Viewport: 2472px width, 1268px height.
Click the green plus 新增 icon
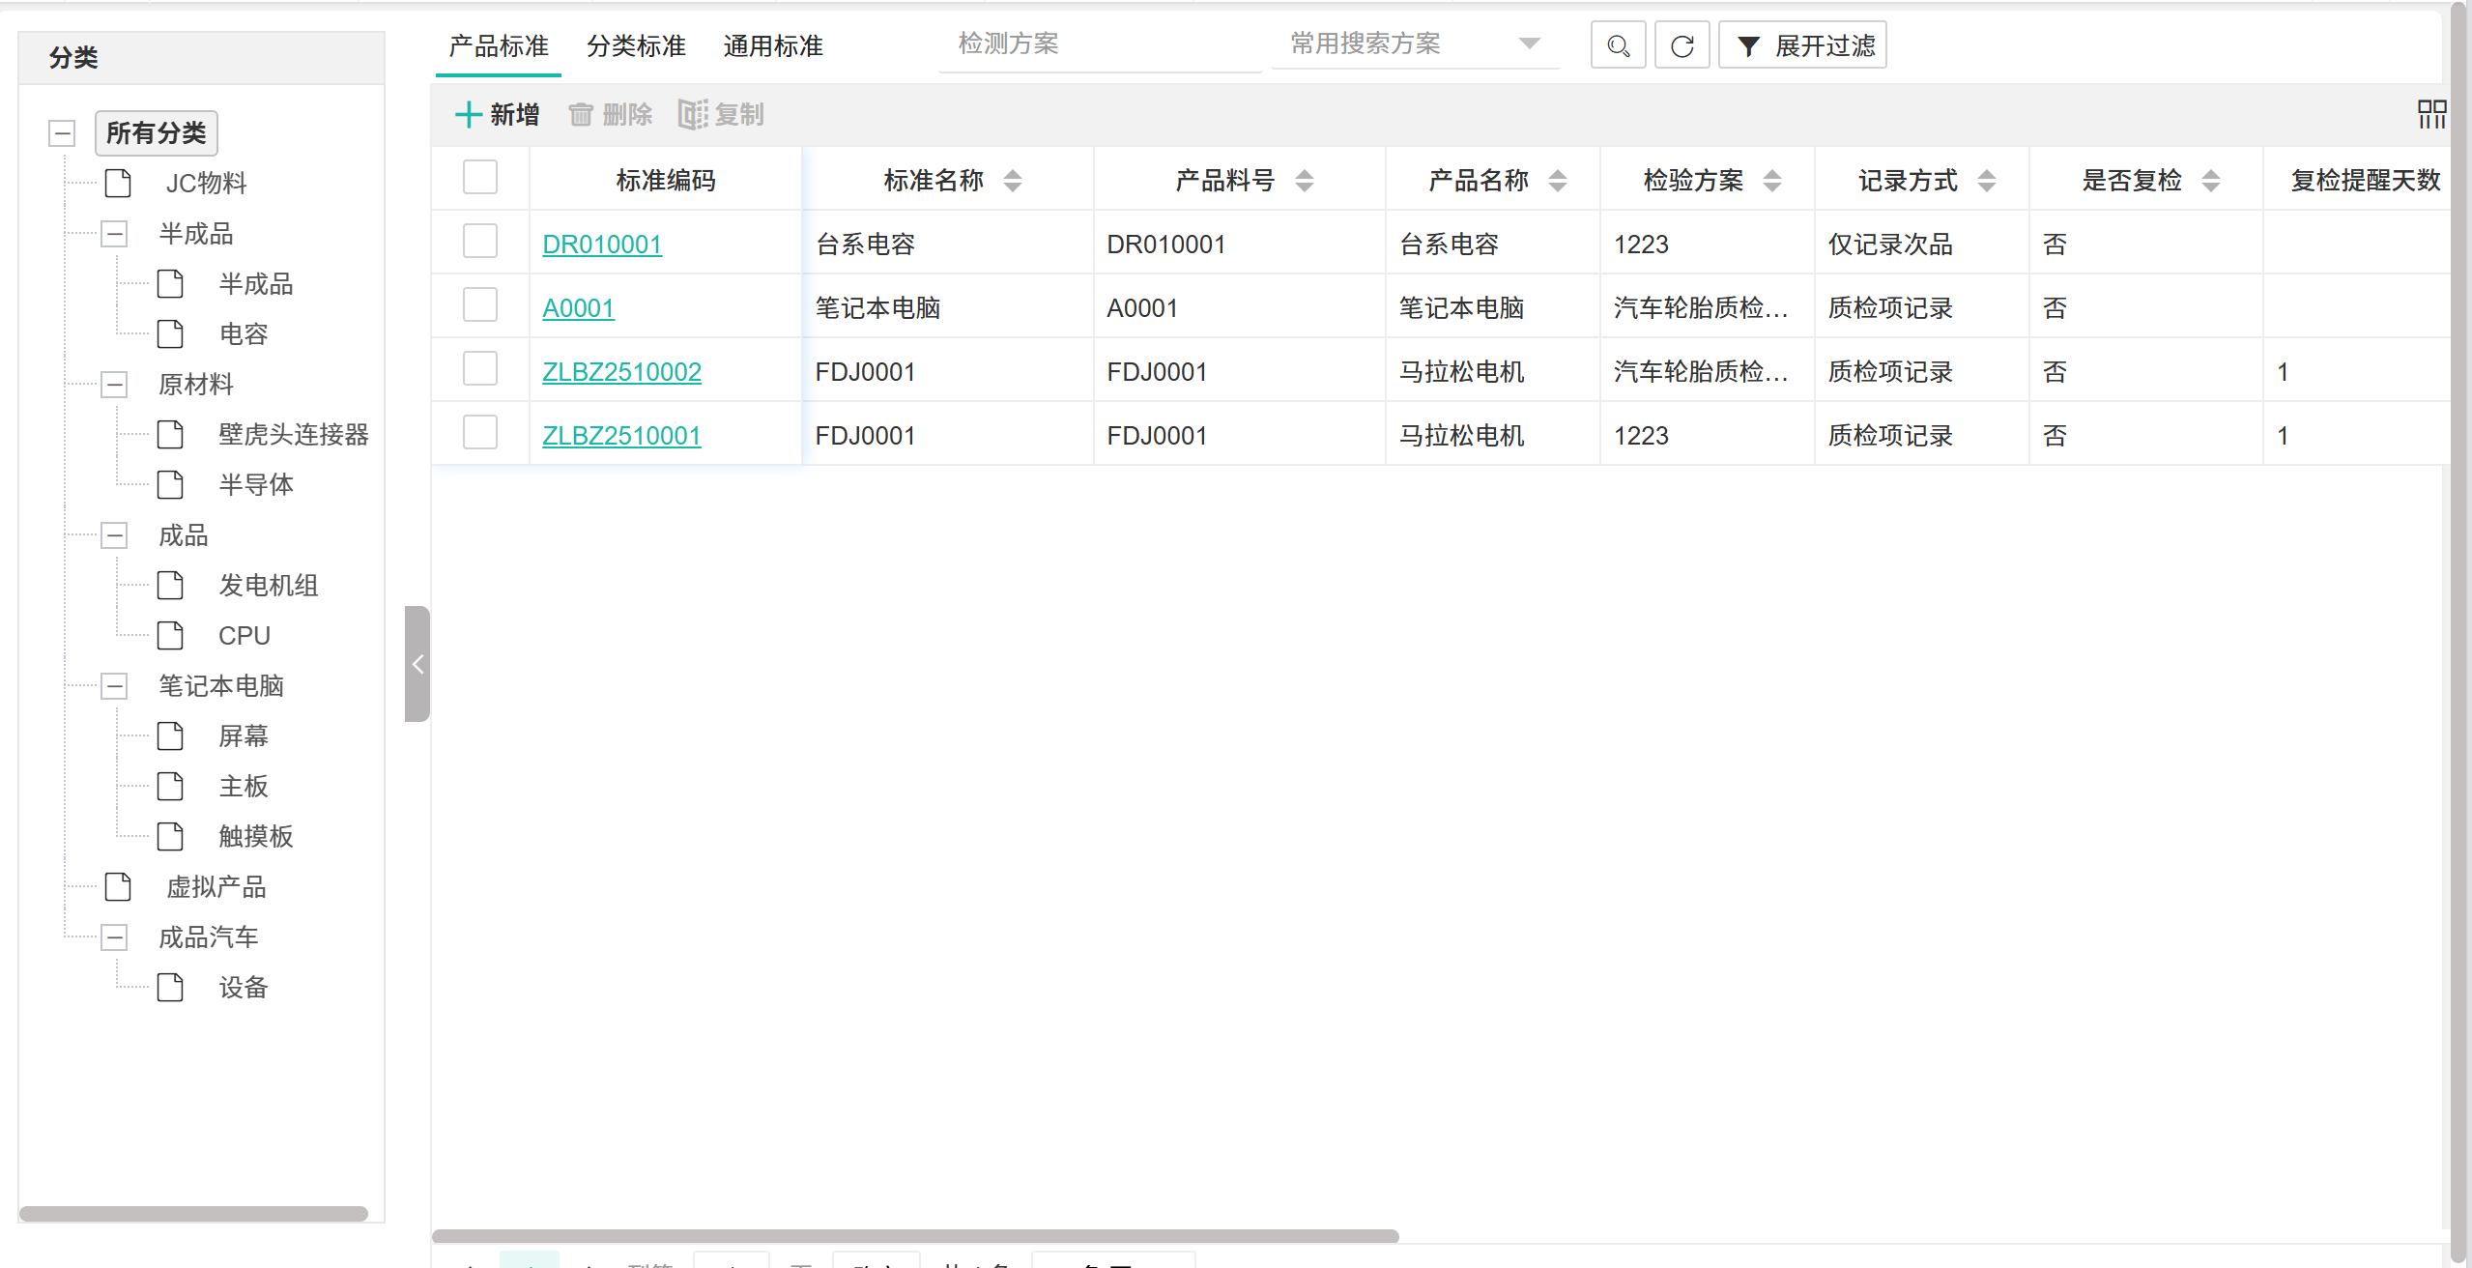[x=469, y=114]
